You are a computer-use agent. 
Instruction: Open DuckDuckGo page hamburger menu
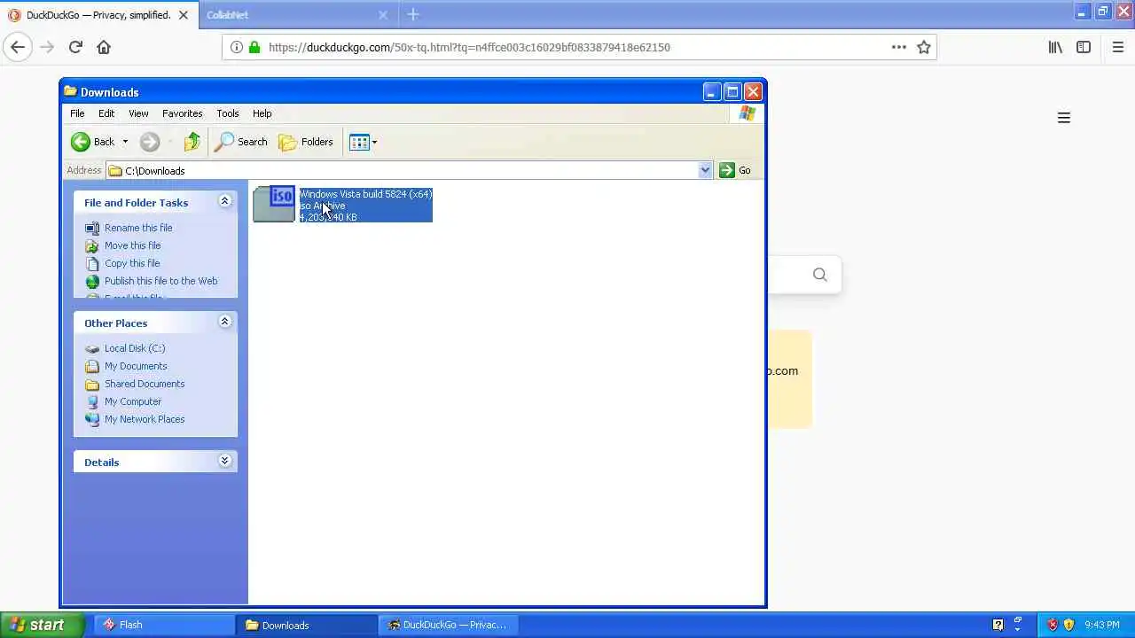1064,118
